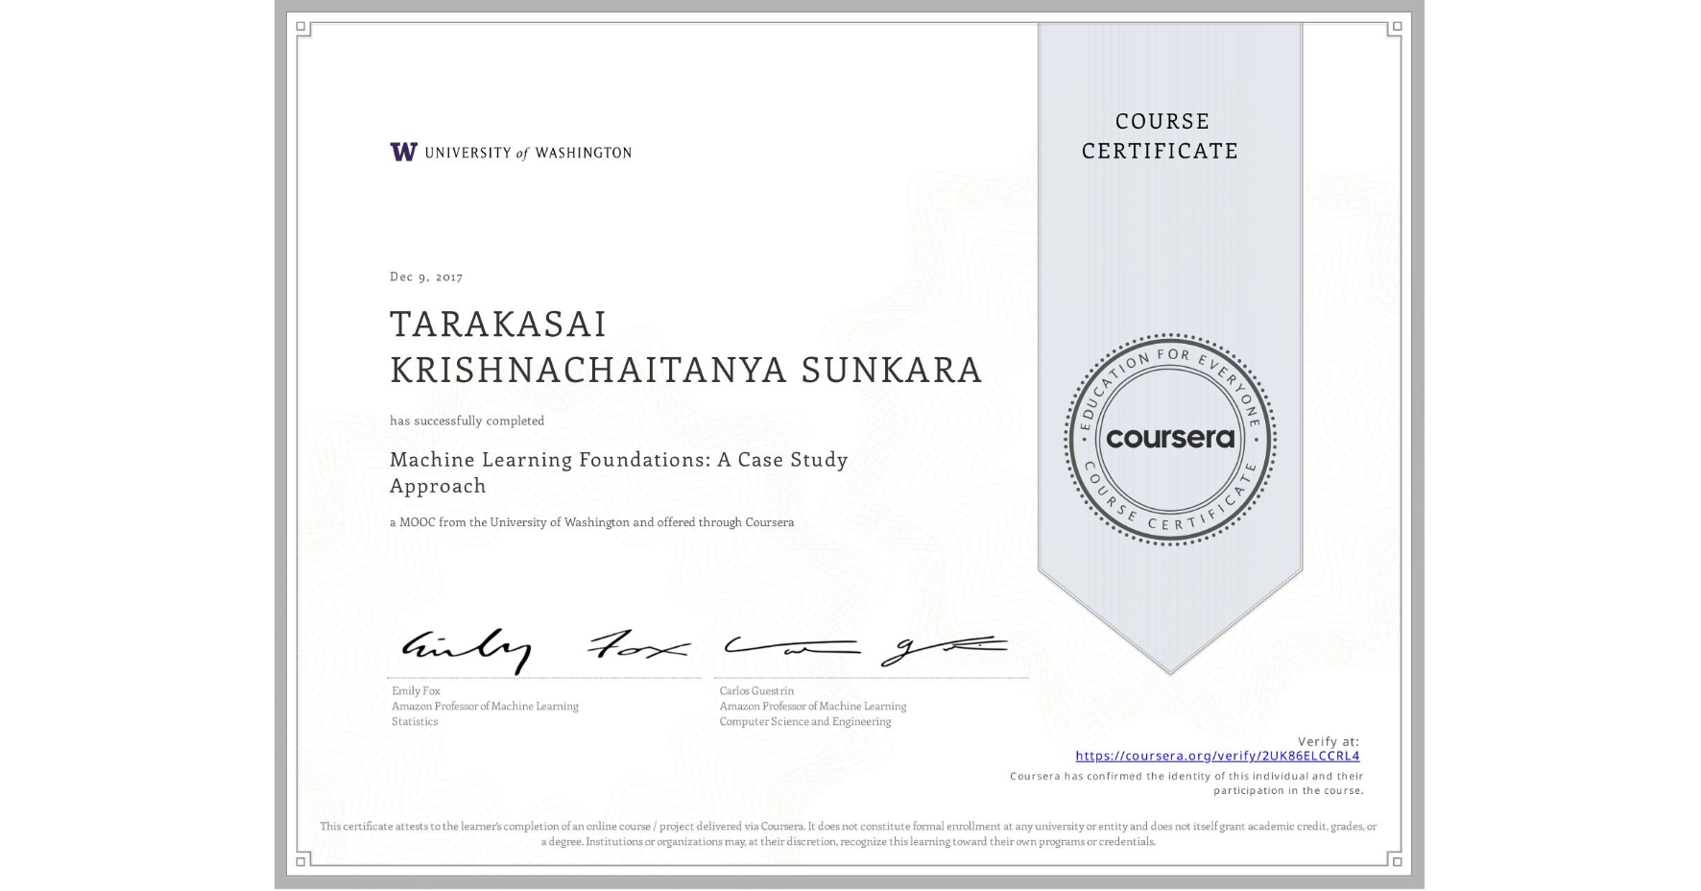Select the 'COURSE CERTIFICATE' ribbon heading
The width and height of the screenshot is (1701, 891).
1161,135
